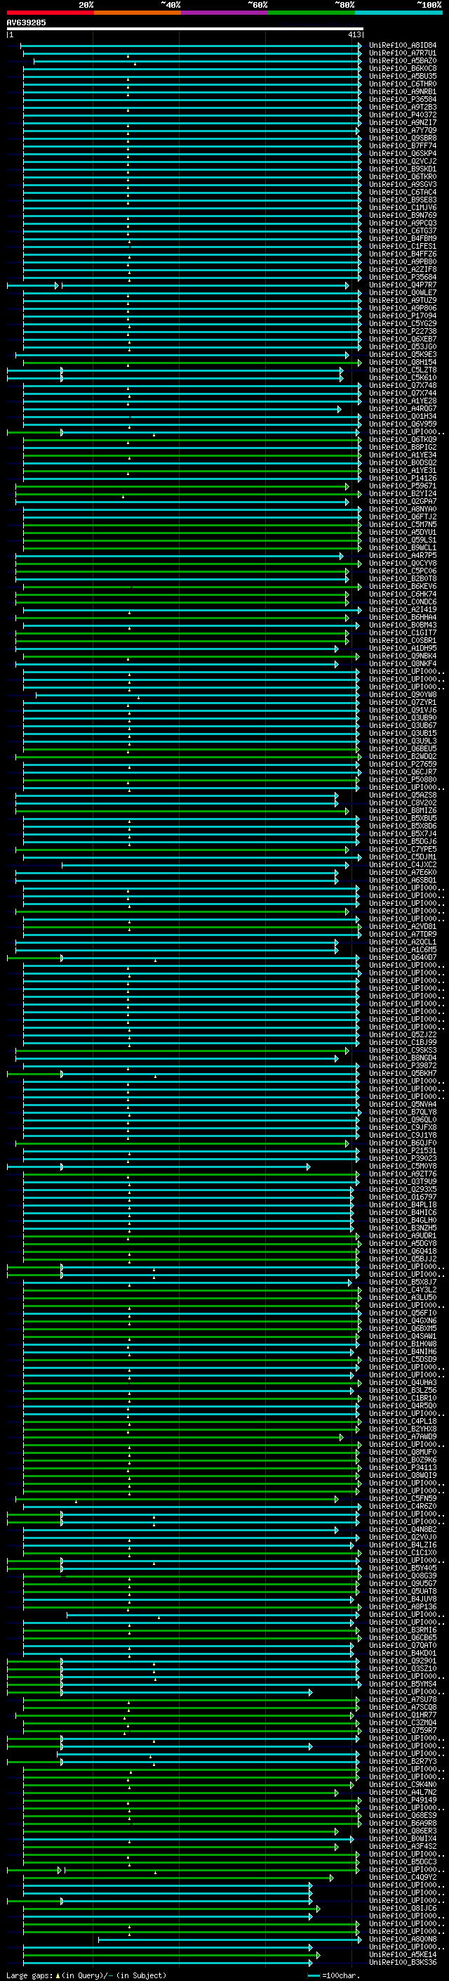Click UniRef100_Q5K9E3 hit
Image resolution: width=449 pixels, height=1981 pixels.
[402, 354]
